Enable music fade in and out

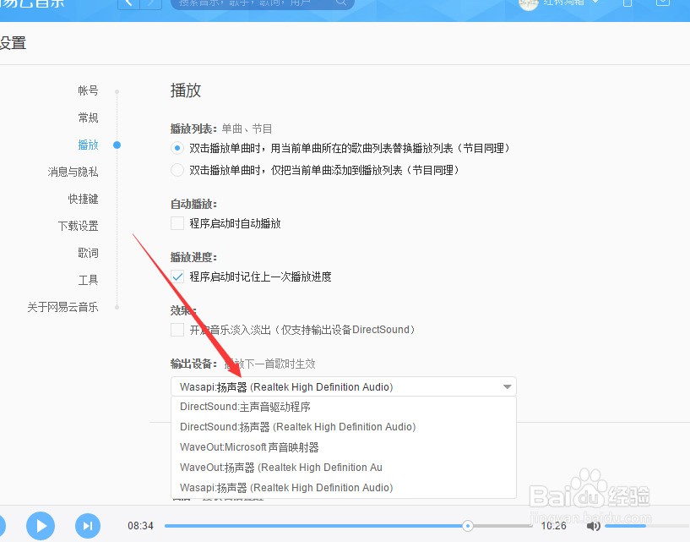tap(177, 330)
